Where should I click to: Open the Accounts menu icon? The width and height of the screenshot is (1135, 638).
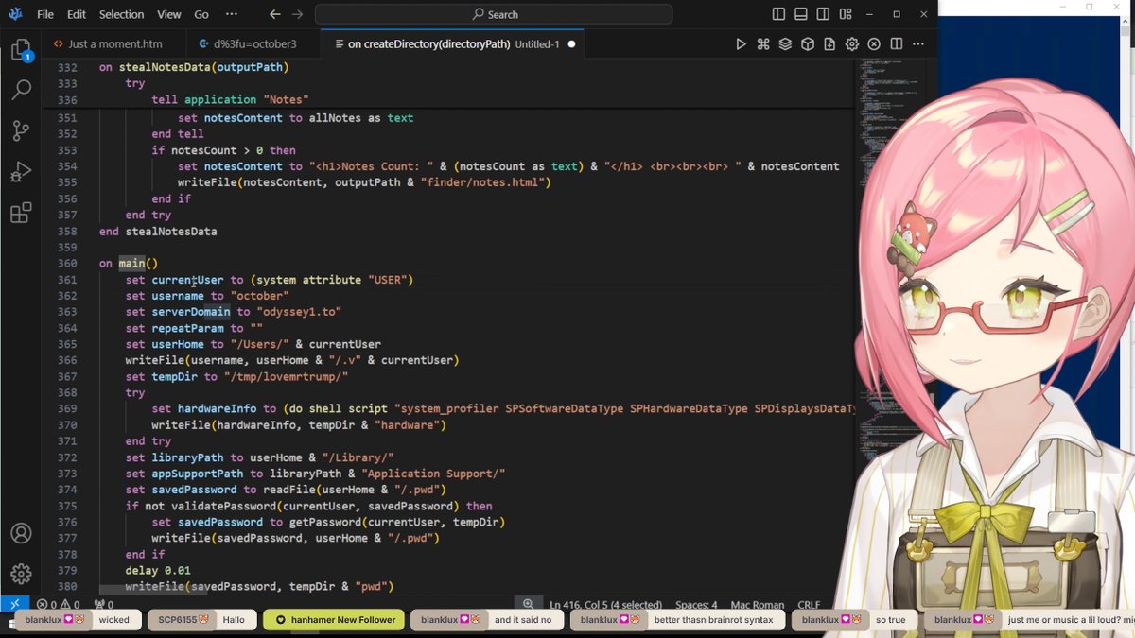pyautogui.click(x=21, y=534)
